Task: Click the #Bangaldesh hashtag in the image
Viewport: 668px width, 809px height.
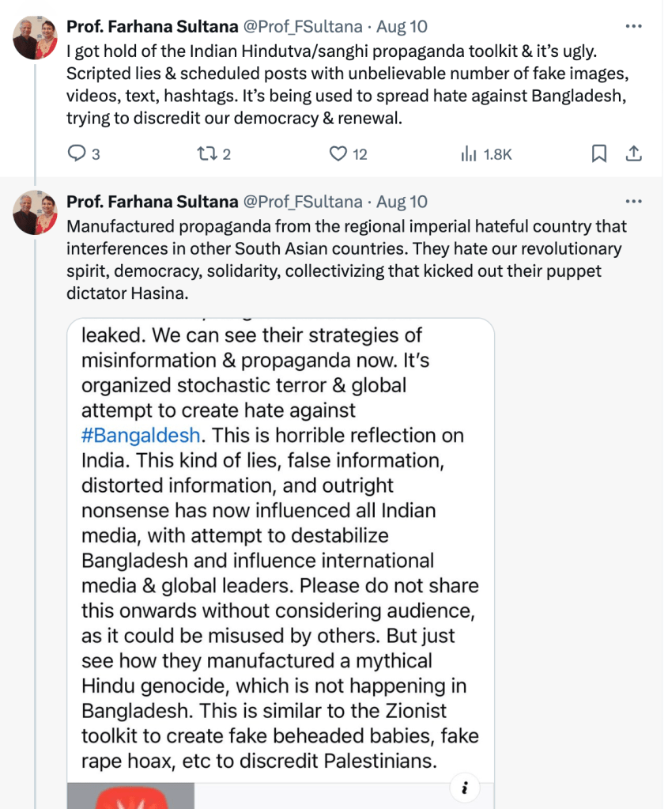Action: (141, 435)
